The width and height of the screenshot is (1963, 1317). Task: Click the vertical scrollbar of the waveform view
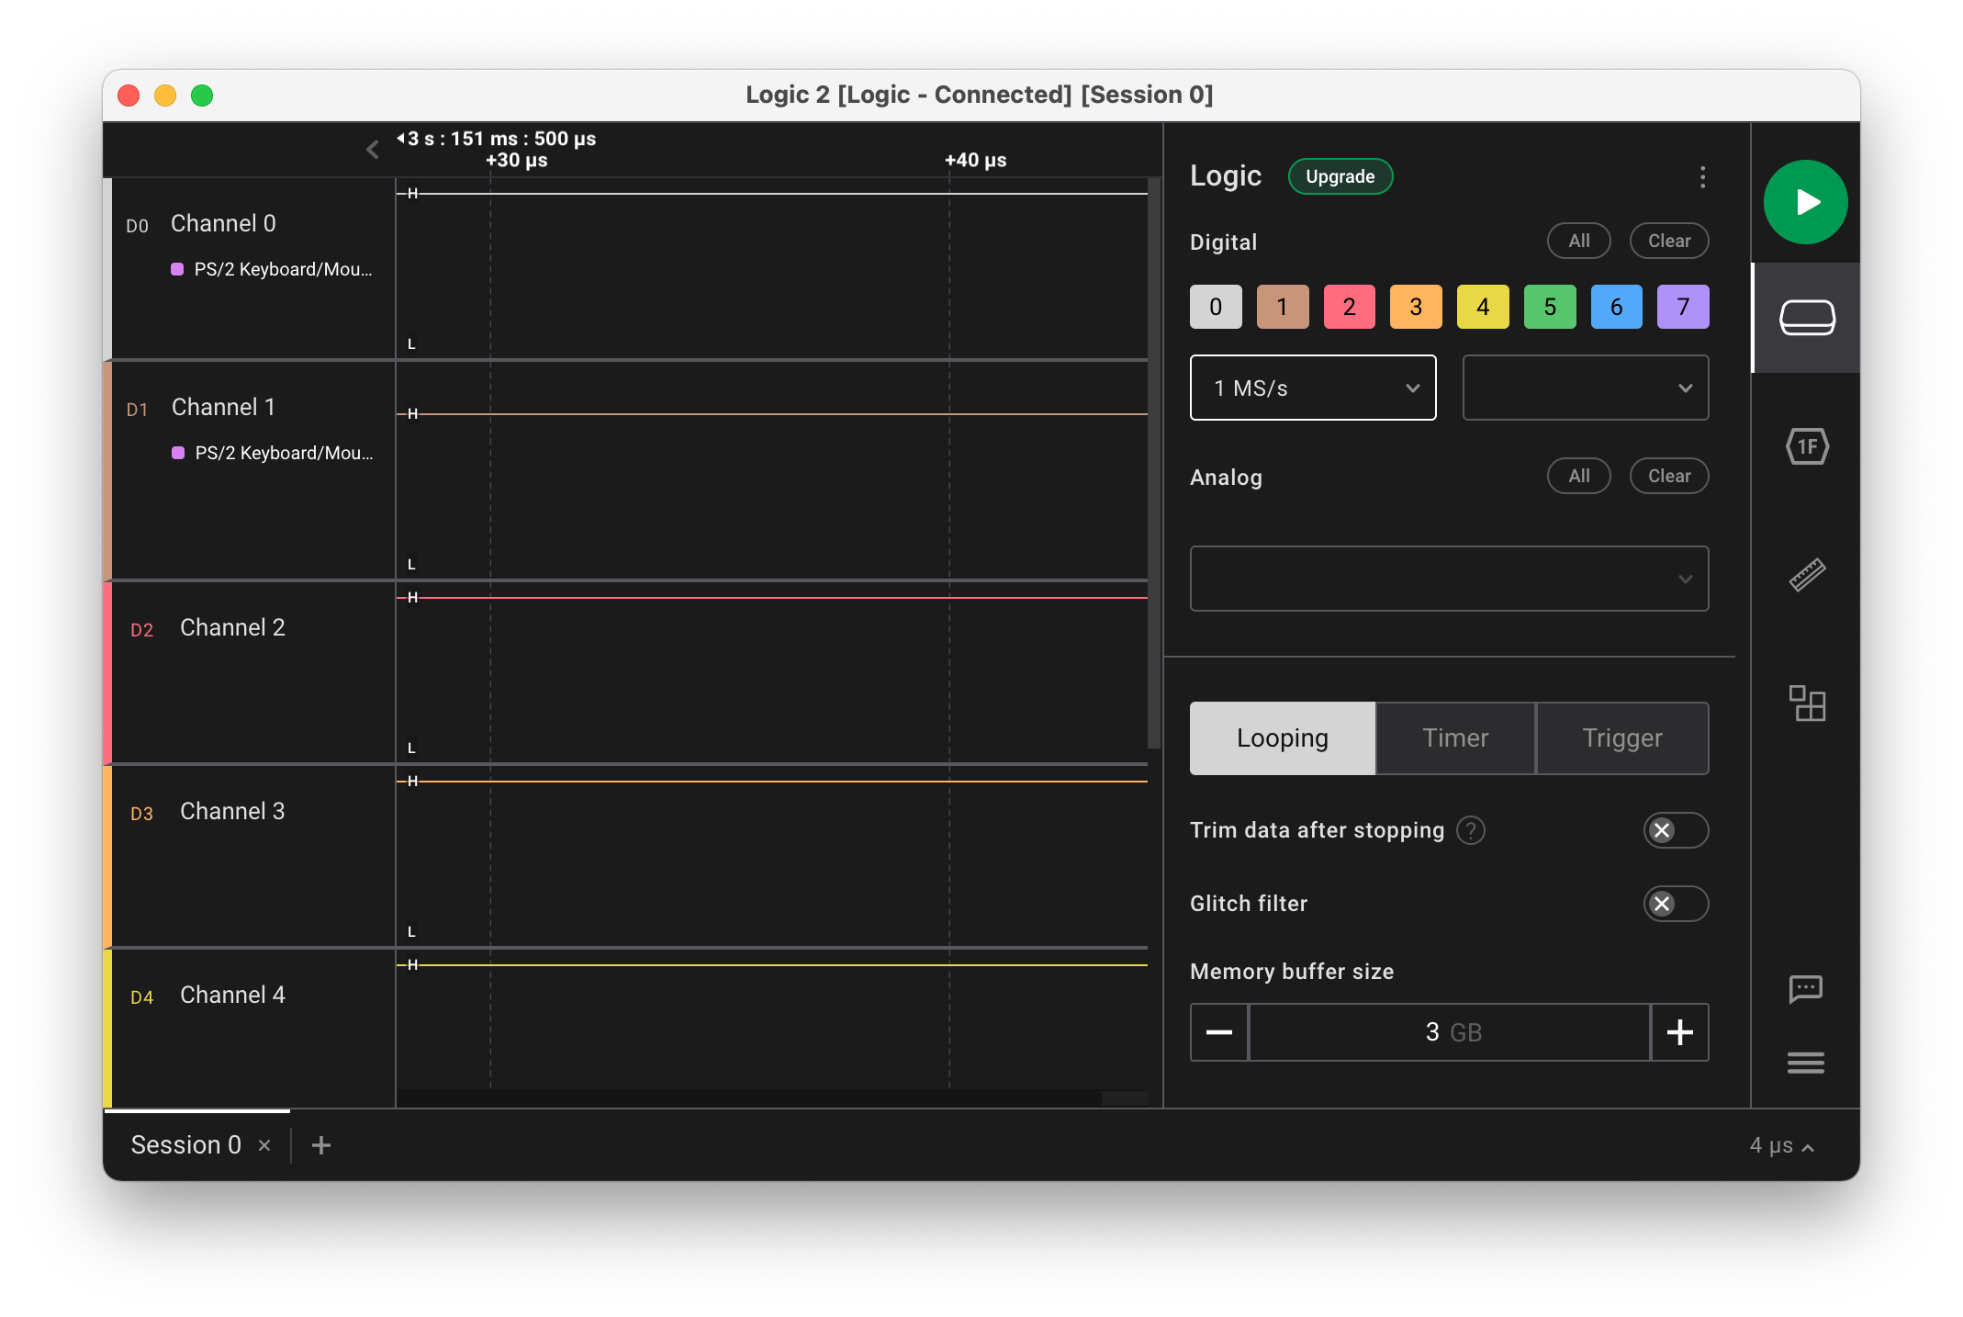(1154, 464)
